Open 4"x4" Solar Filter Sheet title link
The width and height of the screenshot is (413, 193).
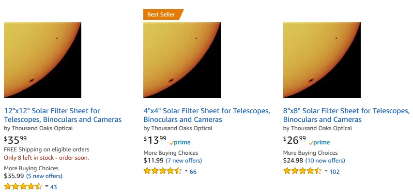tap(207, 115)
